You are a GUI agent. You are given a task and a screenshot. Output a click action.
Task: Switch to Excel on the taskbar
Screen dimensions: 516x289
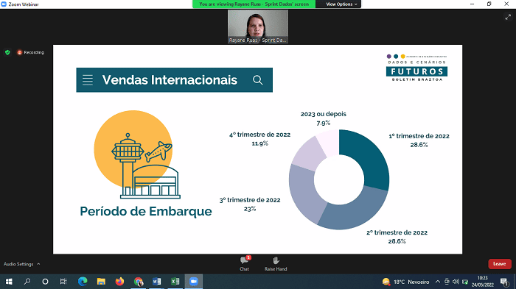click(x=175, y=282)
